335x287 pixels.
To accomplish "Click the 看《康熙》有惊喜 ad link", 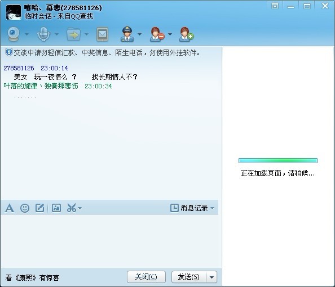I will click(x=32, y=277).
